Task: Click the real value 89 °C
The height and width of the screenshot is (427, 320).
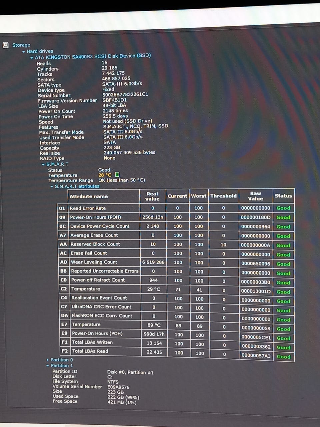Action: (154, 325)
